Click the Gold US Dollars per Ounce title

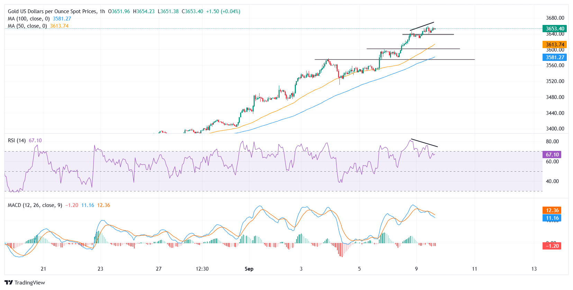(52, 11)
